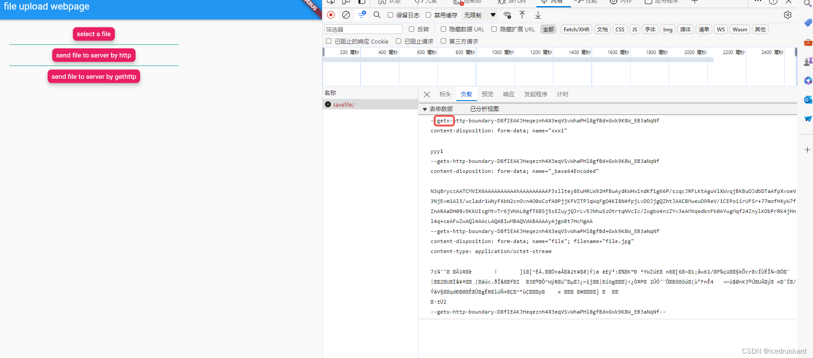Click send file to server by gethttp

(94, 77)
